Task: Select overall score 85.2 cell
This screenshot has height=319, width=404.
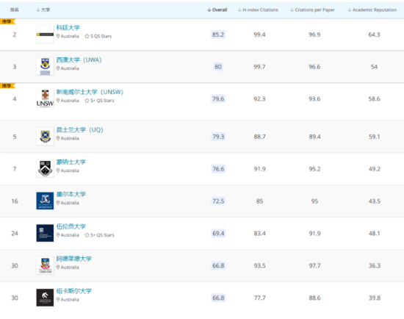Action: 218,35
